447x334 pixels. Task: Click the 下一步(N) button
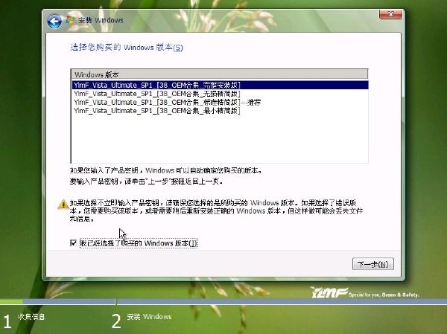click(373, 264)
